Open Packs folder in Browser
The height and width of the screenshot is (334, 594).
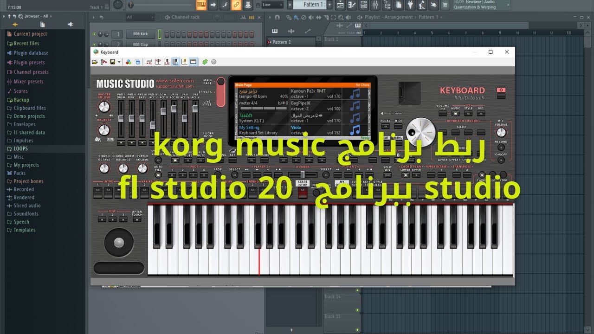coord(19,173)
